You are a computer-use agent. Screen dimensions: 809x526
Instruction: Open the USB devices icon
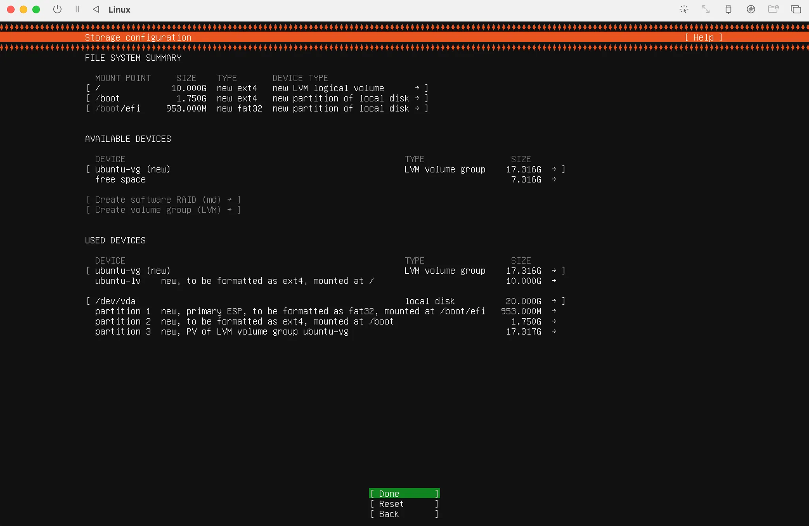[x=728, y=9]
